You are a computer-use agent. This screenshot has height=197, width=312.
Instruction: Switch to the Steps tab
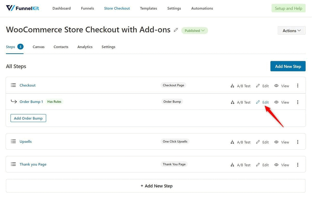15,47
